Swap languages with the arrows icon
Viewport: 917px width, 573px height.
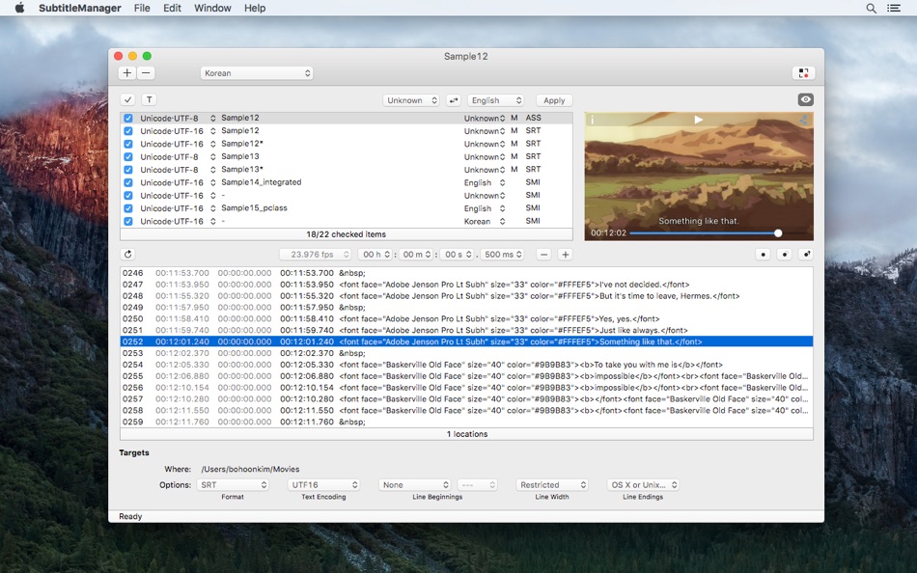click(x=454, y=100)
